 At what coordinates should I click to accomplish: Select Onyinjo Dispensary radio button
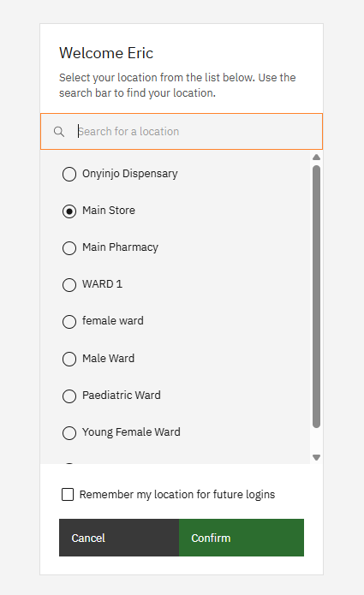pos(69,174)
